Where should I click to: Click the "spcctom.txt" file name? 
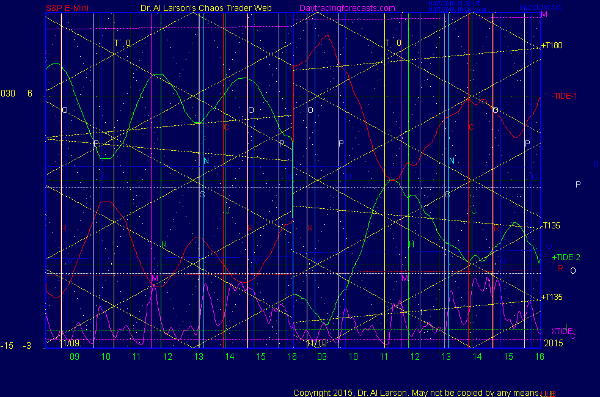tap(540, 7)
